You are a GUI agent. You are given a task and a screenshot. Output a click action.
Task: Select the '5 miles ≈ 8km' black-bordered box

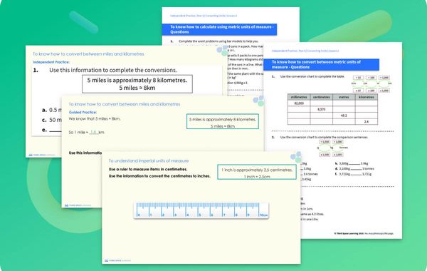(x=137, y=84)
